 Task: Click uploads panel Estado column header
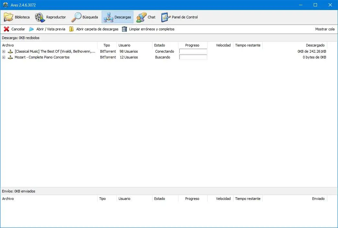coord(165,199)
